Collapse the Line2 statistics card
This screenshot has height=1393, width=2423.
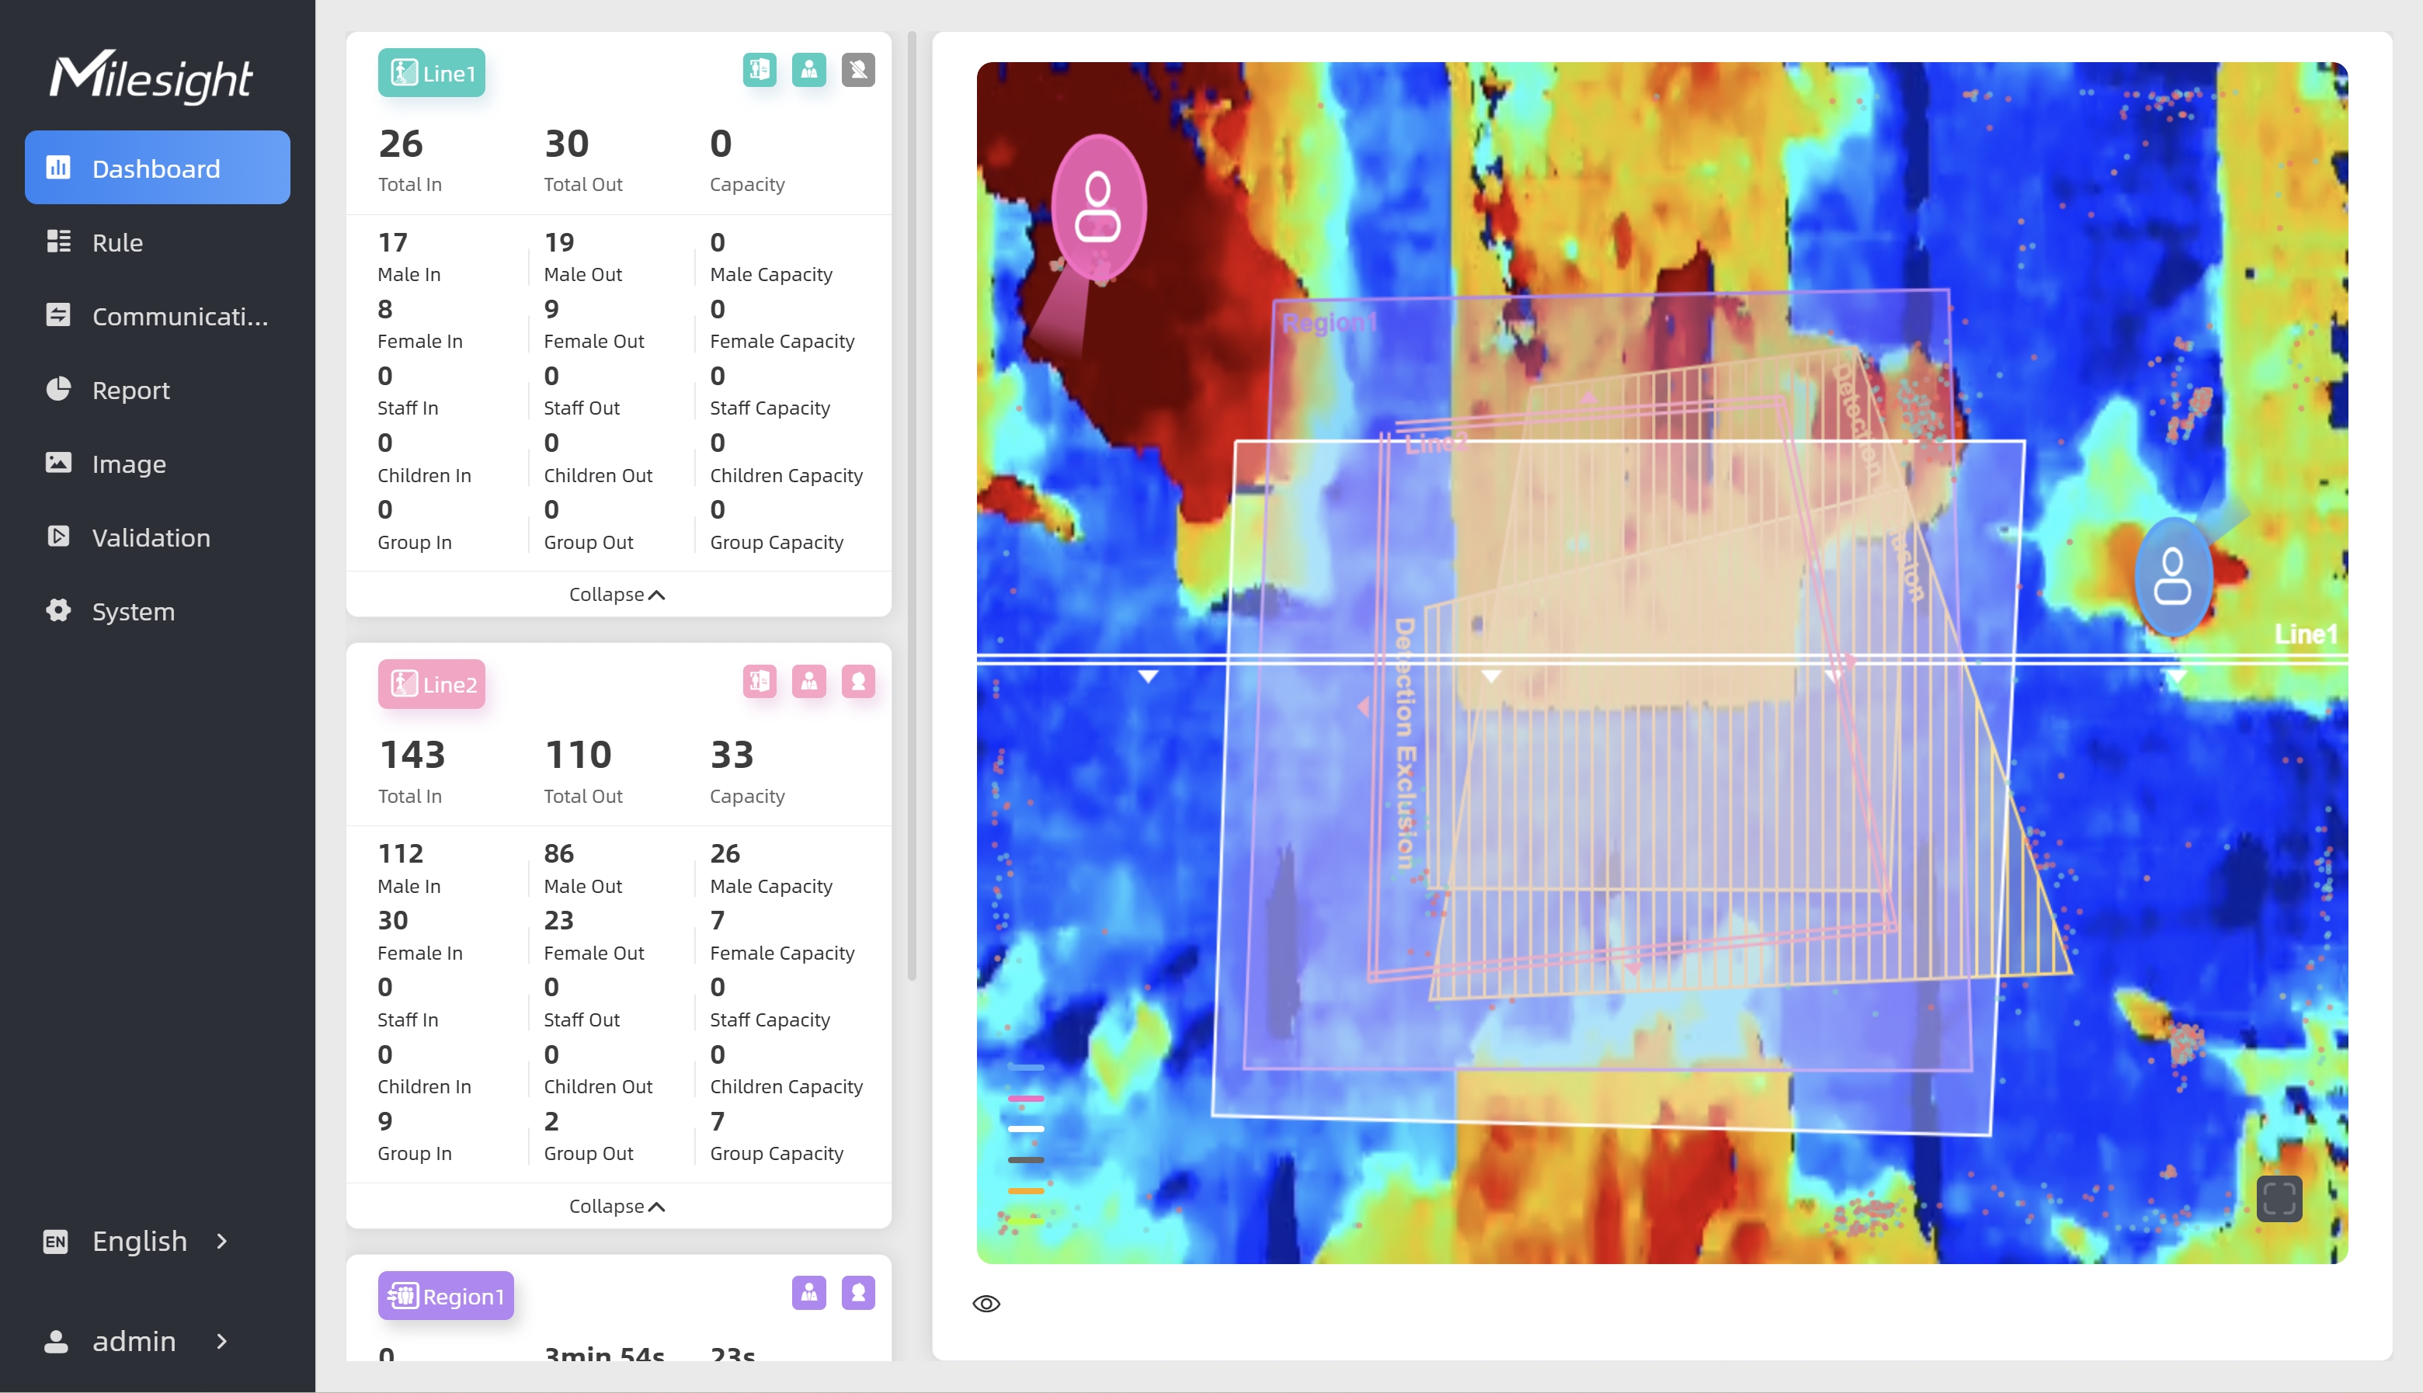coord(617,1205)
